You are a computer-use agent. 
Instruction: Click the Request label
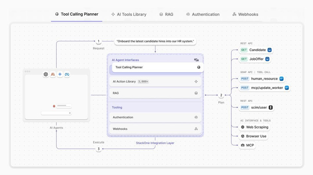[x=99, y=48]
